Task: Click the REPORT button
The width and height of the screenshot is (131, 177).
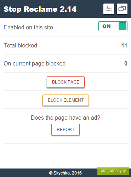Action: 65,130
